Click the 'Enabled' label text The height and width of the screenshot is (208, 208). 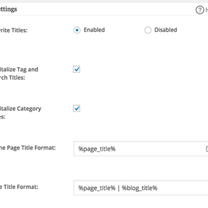[x=94, y=30]
